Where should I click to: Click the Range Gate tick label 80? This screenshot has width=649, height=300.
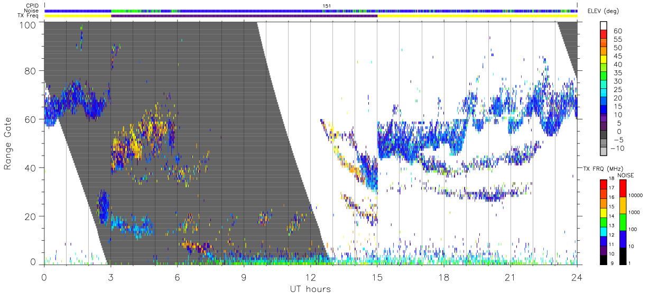[x=30, y=71]
